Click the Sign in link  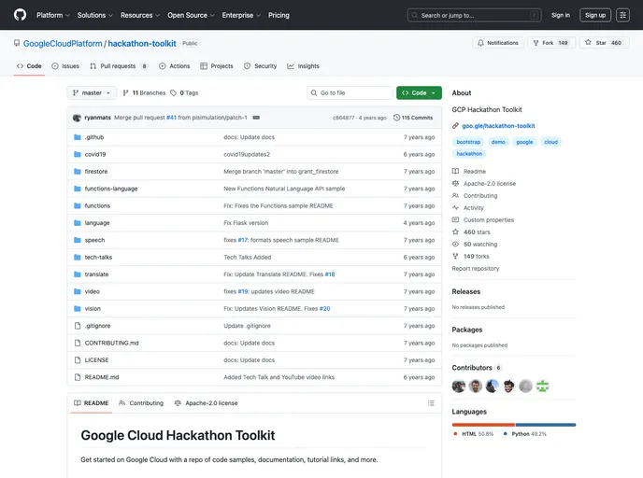point(561,15)
